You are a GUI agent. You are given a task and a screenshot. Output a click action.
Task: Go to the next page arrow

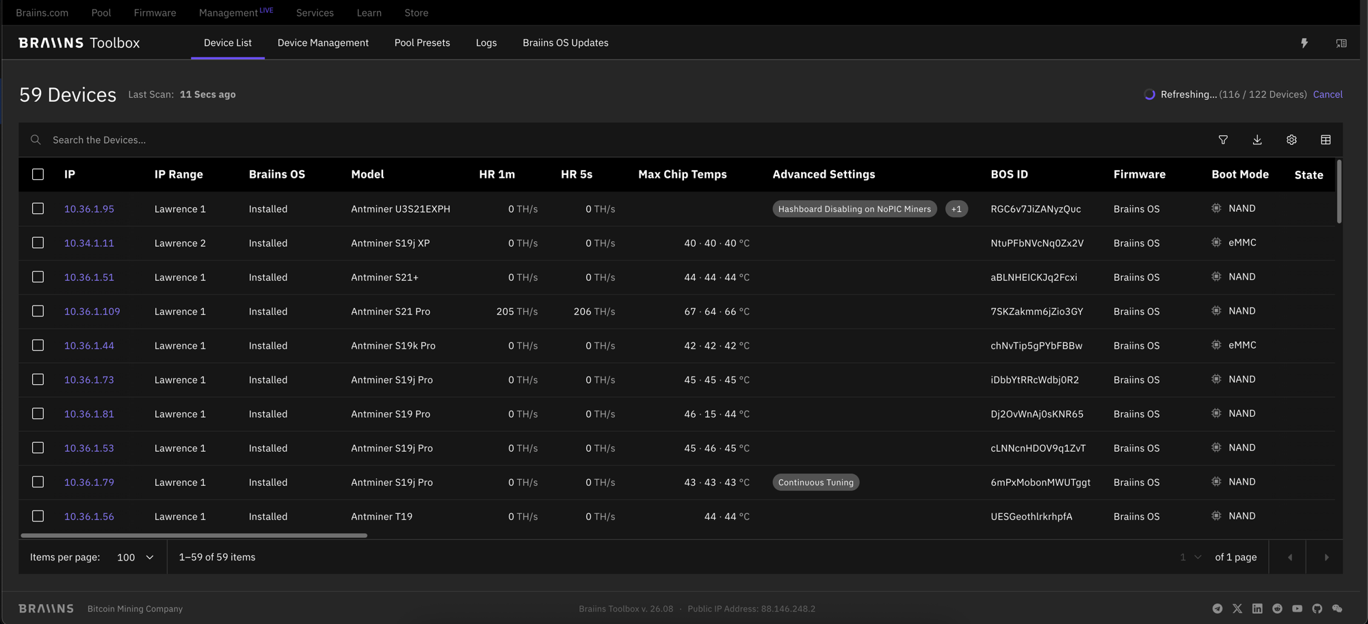click(1326, 557)
